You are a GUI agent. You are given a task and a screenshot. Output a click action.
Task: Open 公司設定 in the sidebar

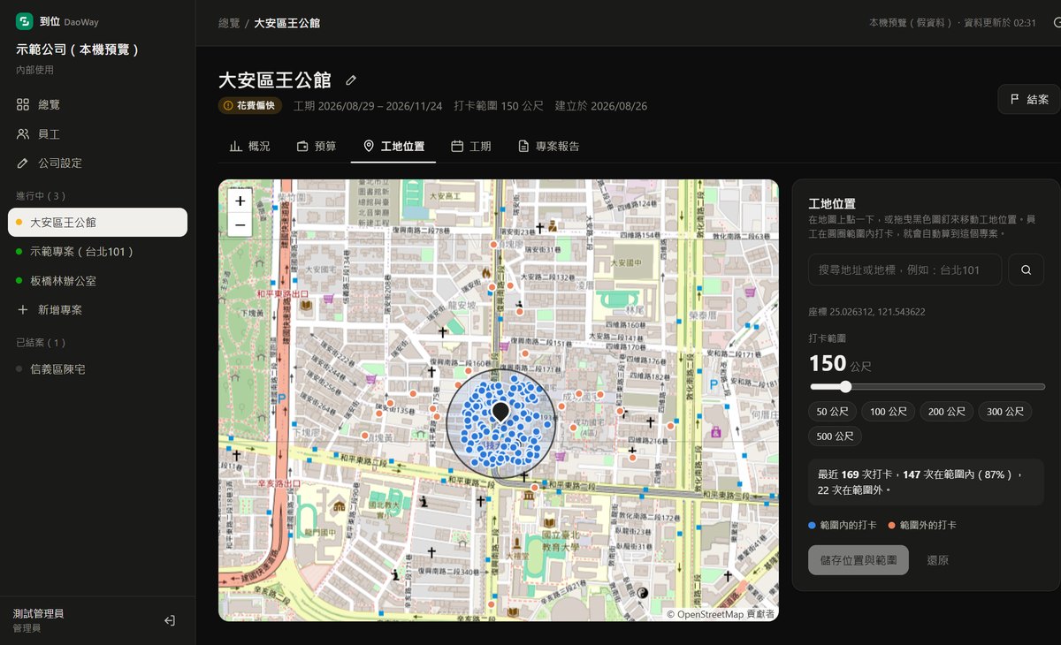click(x=97, y=163)
